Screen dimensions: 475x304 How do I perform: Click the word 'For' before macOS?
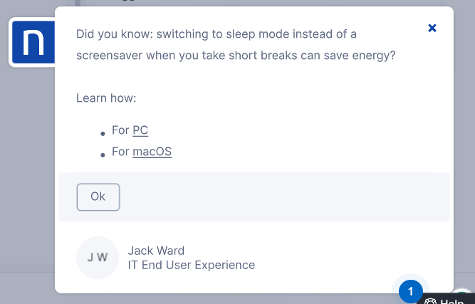pyautogui.click(x=120, y=152)
